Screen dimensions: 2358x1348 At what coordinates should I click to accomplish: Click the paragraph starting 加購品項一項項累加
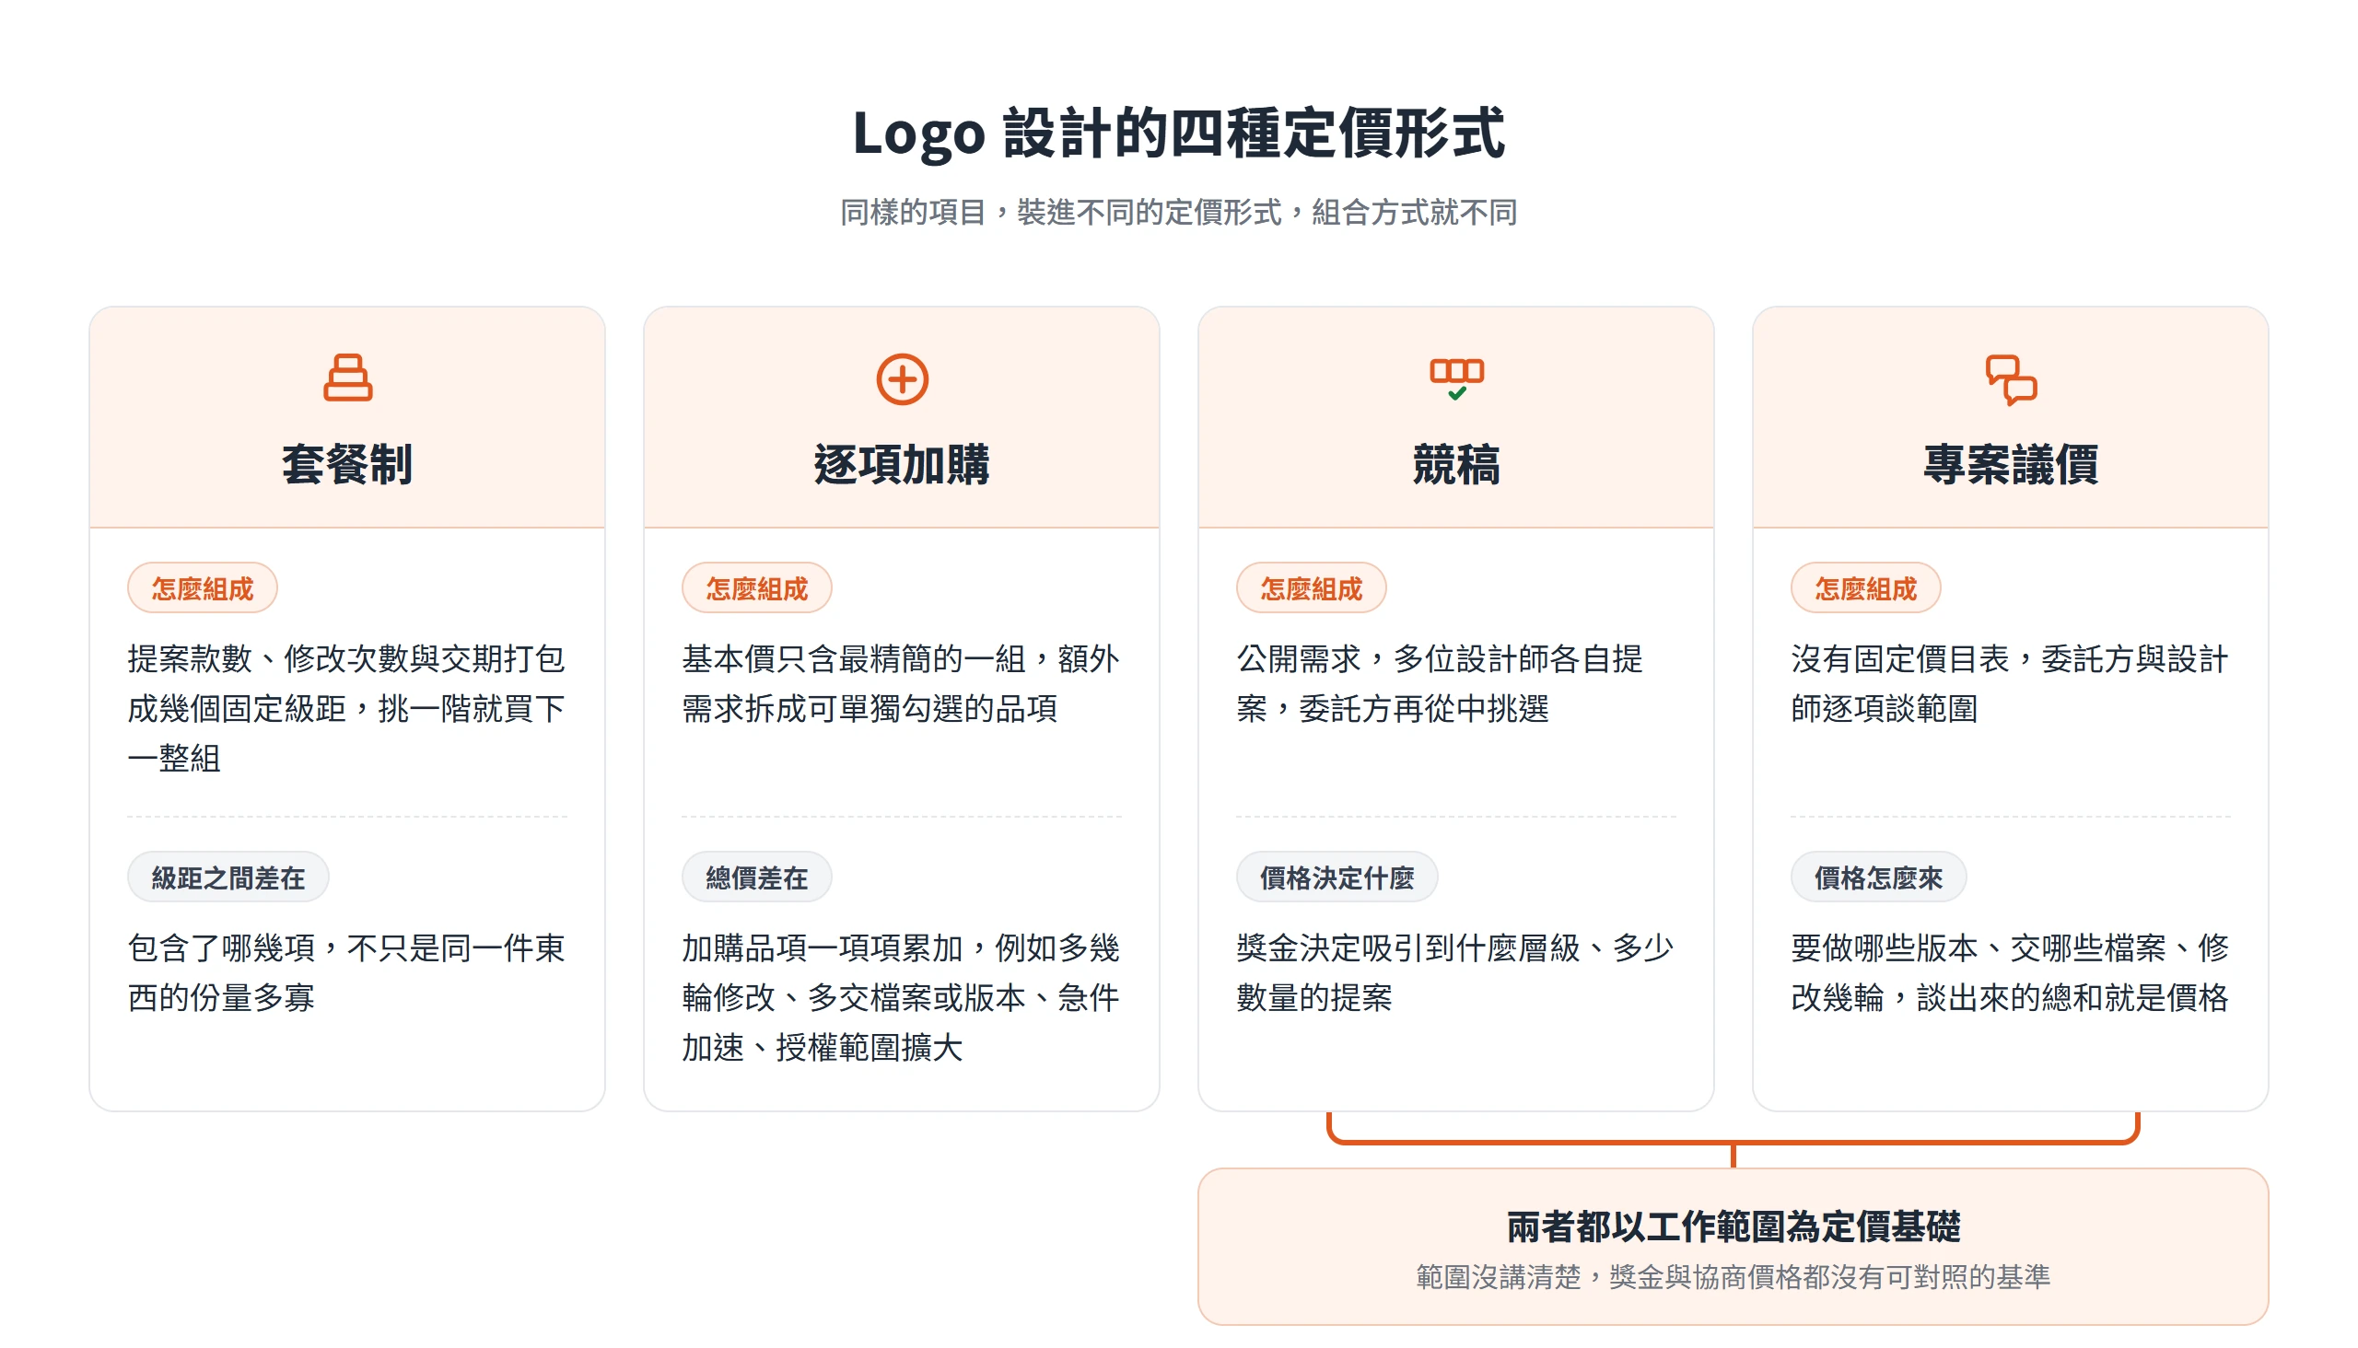(902, 997)
